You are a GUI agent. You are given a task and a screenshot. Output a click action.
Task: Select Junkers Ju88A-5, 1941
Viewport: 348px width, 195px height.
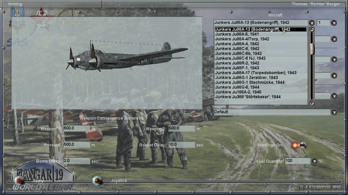260,34
